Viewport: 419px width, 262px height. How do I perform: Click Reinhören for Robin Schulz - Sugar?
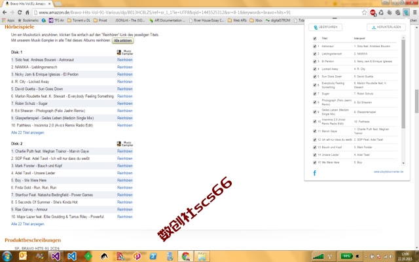pyautogui.click(x=125, y=103)
